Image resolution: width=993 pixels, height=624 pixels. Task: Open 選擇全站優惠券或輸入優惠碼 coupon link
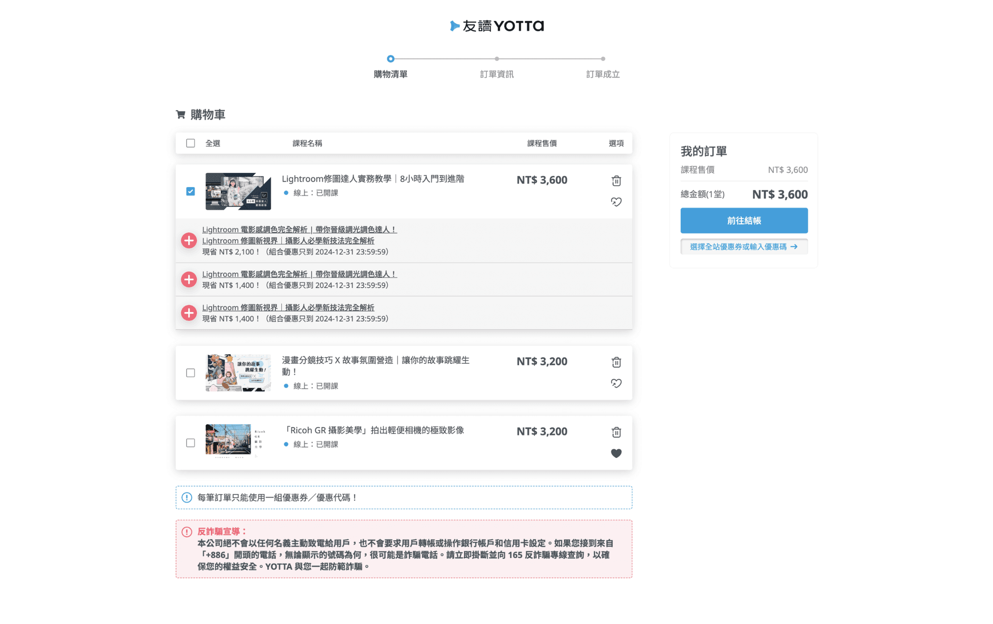[x=744, y=247]
